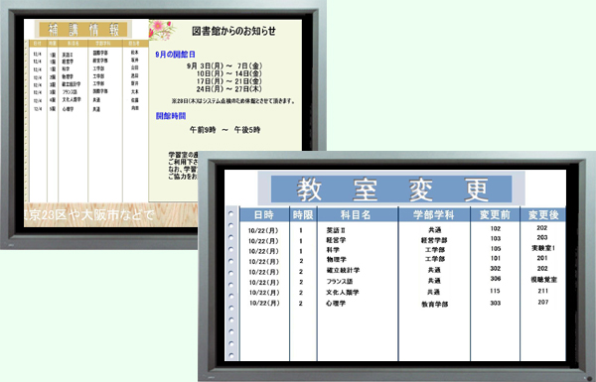The height and width of the screenshot is (382, 596).
Task: Select the 時限 column header
Action: 303,215
